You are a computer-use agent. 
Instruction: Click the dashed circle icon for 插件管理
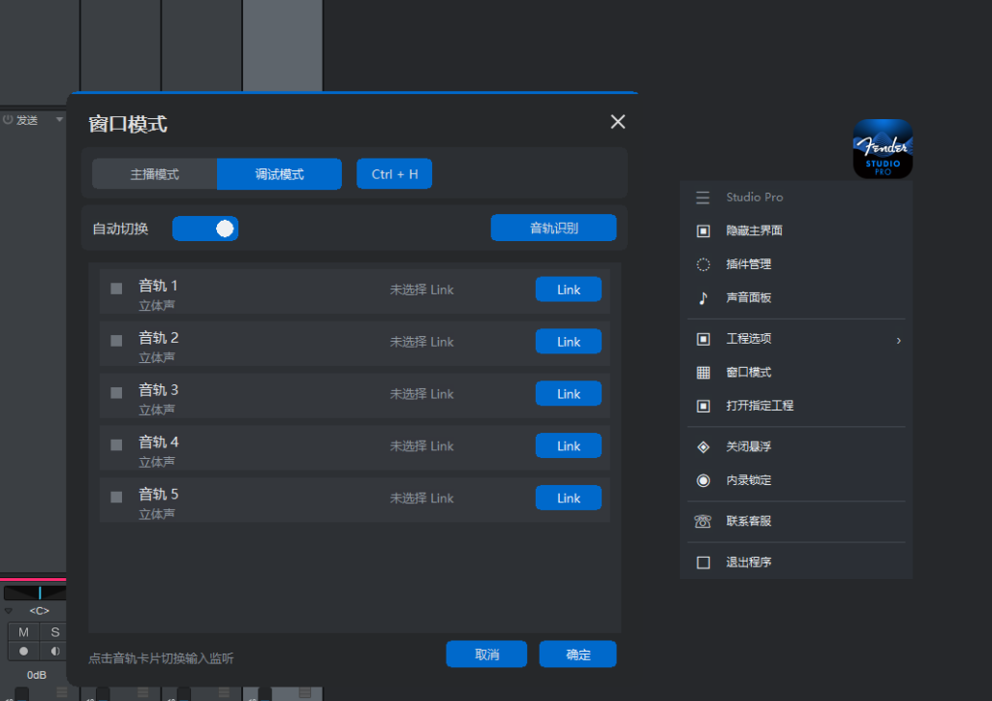tap(703, 264)
